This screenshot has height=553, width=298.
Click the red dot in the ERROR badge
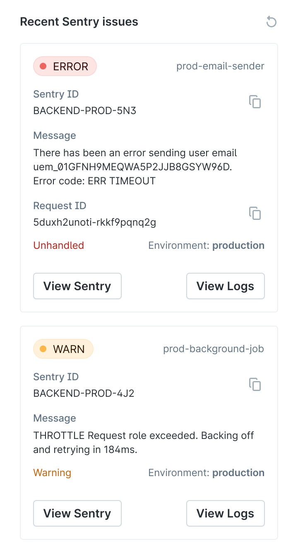43,66
